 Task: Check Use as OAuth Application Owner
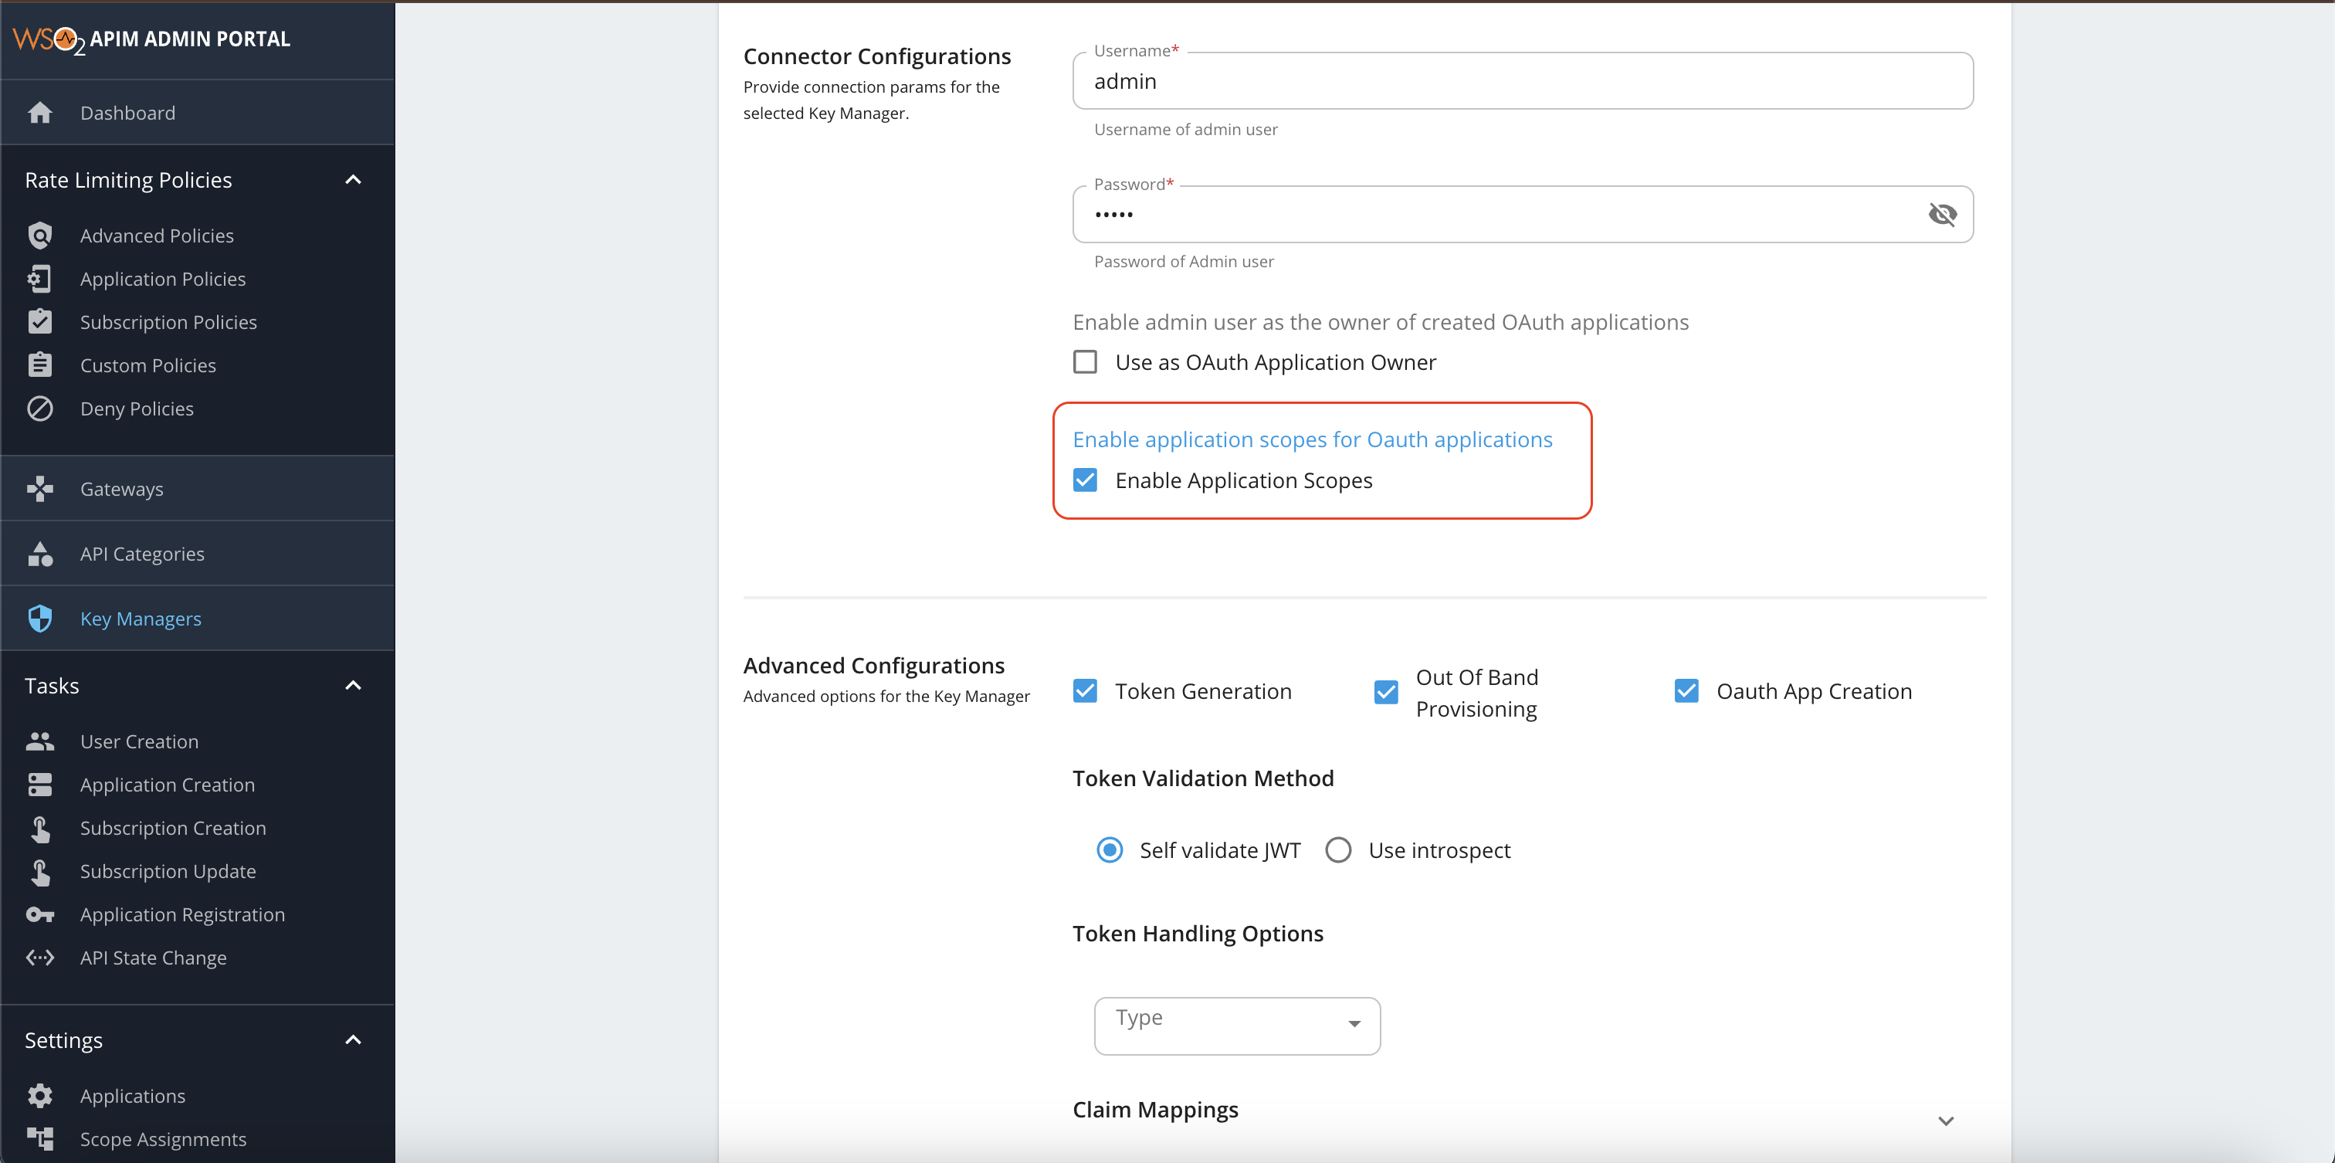tap(1085, 361)
